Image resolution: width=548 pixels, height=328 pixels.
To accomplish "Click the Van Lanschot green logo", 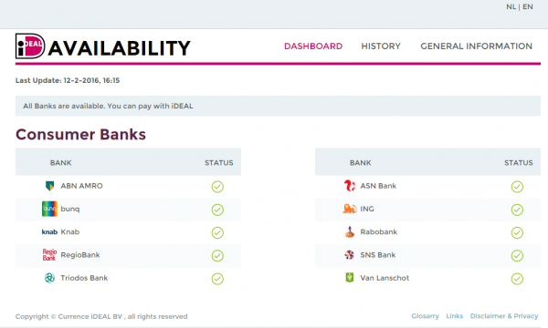I will [350, 278].
